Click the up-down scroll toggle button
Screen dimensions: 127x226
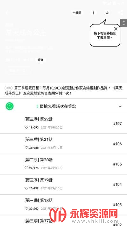[x=124, y=23]
